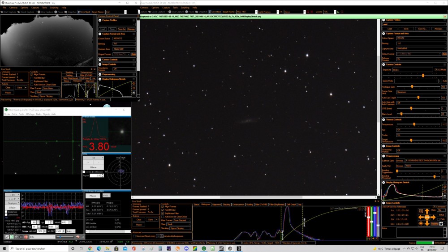Click Quick Capture in right SharpCap toolbar
This screenshot has height=252, width=448.
[157, 12]
